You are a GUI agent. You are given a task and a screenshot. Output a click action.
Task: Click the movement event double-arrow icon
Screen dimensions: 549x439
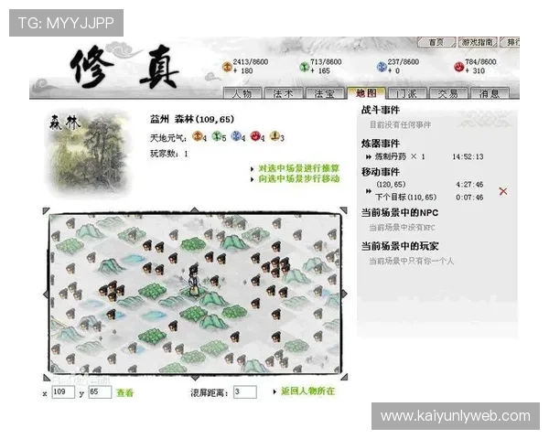coord(369,191)
